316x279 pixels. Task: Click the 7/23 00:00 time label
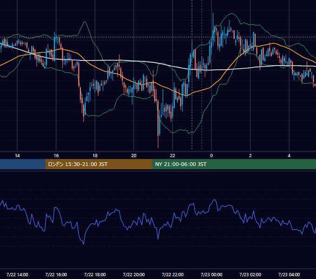point(211,274)
